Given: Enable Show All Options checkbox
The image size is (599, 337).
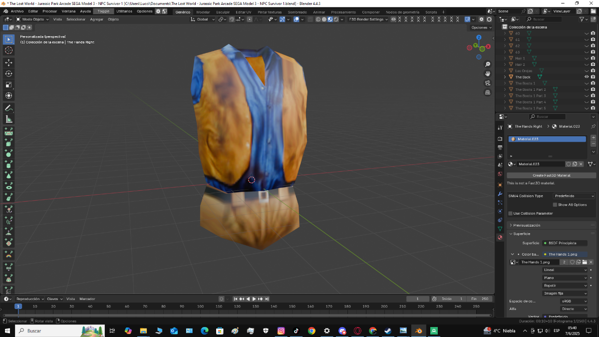Looking at the screenshot, I should (555, 205).
